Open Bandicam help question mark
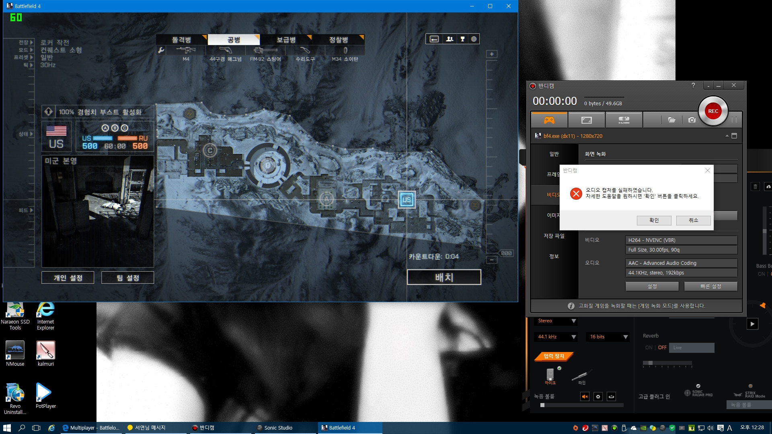The image size is (772, 434). coord(693,85)
